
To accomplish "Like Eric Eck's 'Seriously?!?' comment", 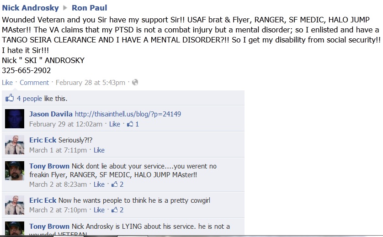I will pos(99,150).
